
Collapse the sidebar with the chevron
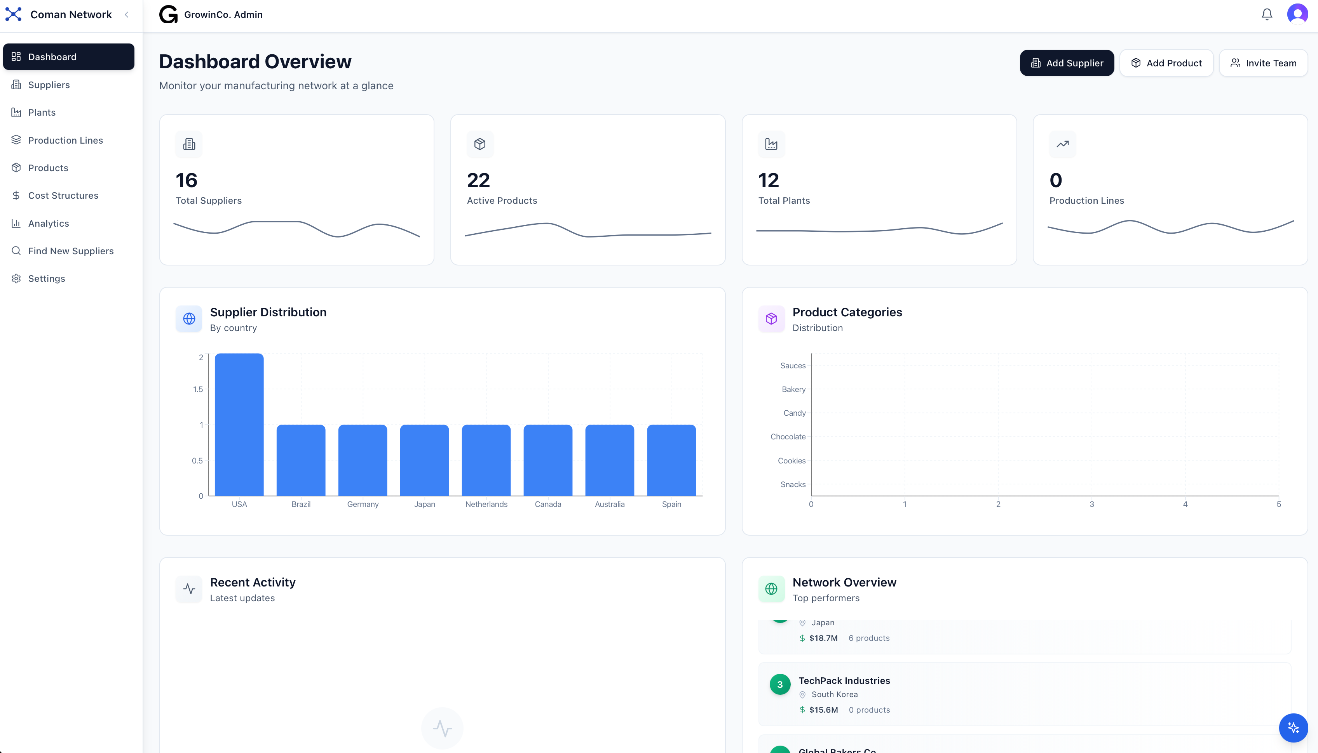[x=127, y=14]
